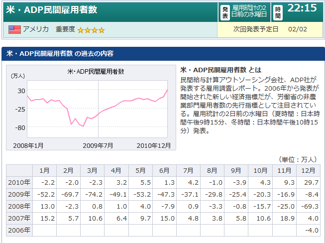
Task: Click the 11月 column header
Action: pyautogui.click(x=284, y=171)
